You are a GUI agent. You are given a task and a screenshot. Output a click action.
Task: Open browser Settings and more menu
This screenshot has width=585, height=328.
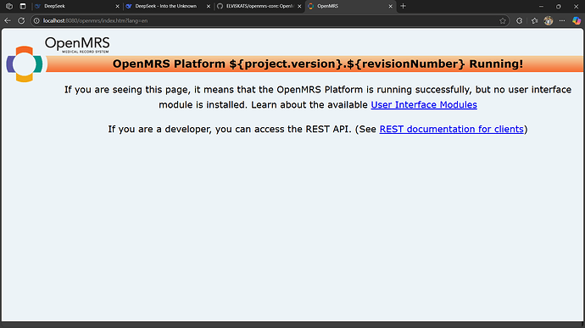(x=562, y=21)
